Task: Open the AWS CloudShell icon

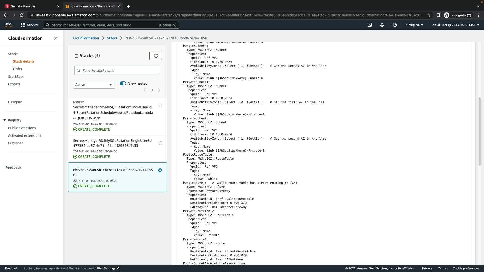Action: [370, 25]
